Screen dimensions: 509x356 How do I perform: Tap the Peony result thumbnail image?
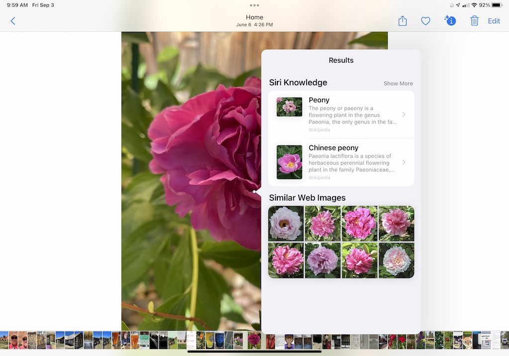[289, 107]
